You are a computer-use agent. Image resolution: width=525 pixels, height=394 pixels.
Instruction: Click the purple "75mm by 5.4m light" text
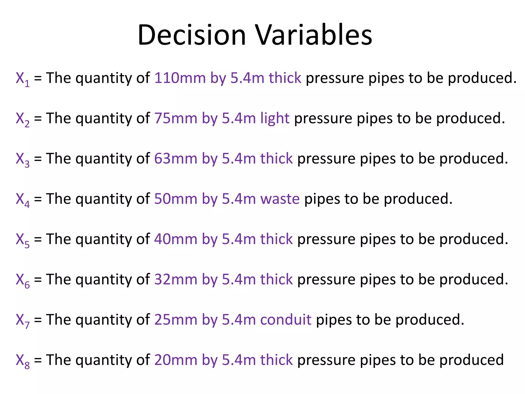[x=222, y=118]
